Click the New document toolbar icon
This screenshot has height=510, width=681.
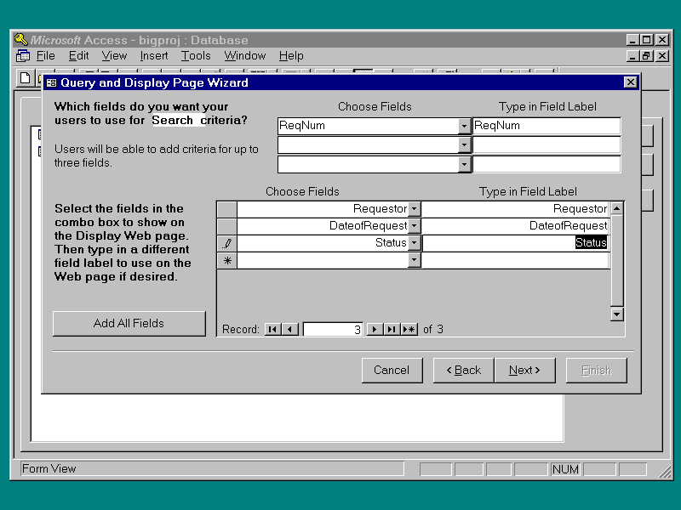click(x=26, y=77)
